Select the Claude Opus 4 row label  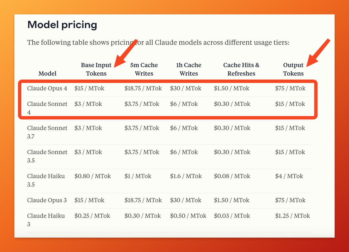click(47, 89)
